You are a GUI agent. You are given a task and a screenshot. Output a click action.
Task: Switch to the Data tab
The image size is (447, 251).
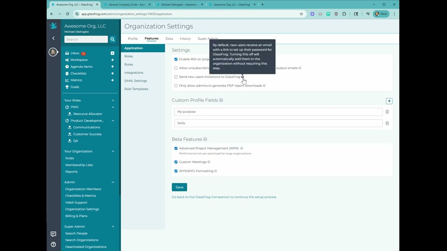pos(169,39)
